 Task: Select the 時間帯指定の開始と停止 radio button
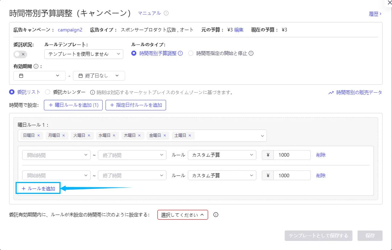[x=191, y=54]
